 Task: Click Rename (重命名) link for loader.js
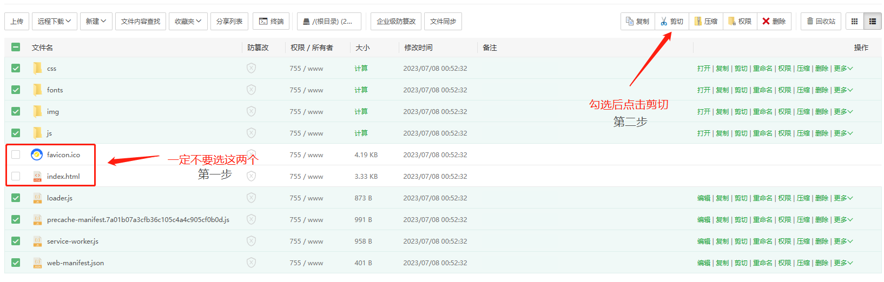click(762, 198)
